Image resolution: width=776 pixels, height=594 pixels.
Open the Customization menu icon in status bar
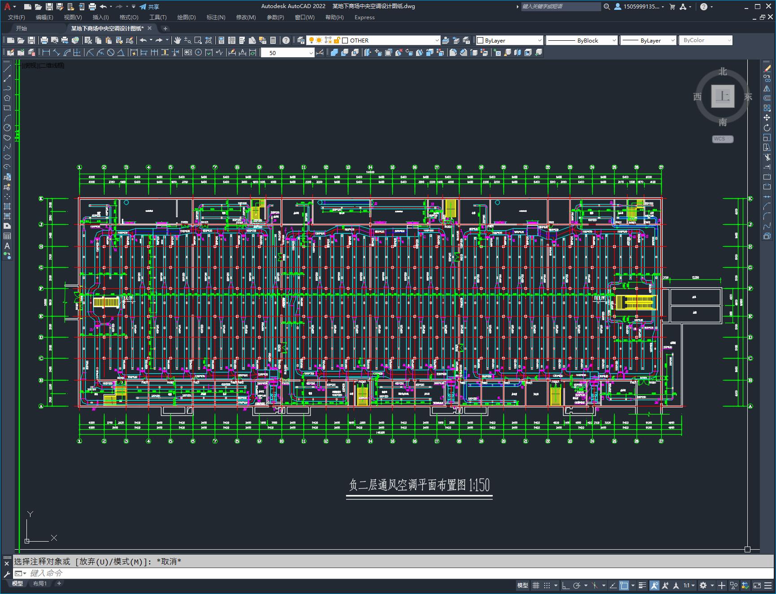768,585
